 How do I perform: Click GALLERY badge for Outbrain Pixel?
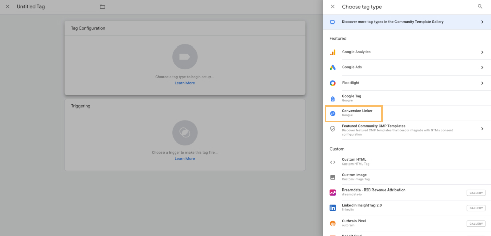tap(476, 223)
